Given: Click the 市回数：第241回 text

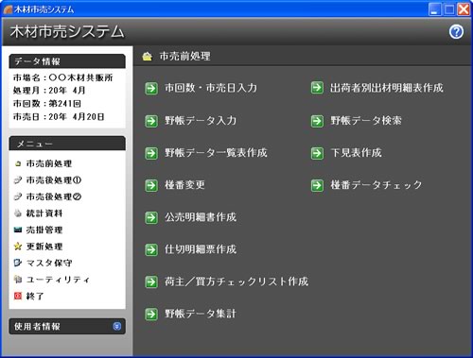Looking at the screenshot, I should click(47, 104).
